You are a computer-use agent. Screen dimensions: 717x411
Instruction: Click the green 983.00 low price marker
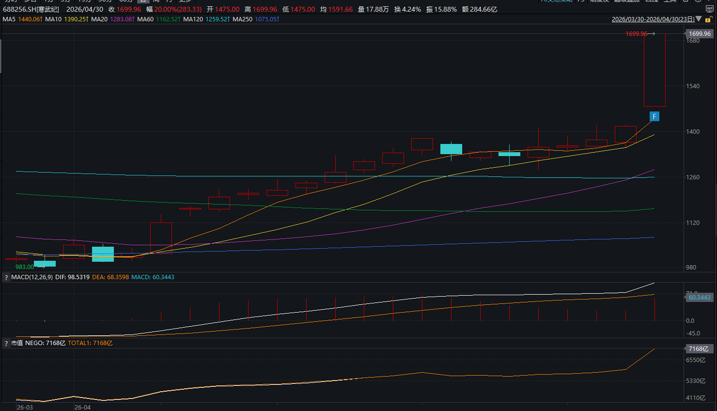pos(24,267)
